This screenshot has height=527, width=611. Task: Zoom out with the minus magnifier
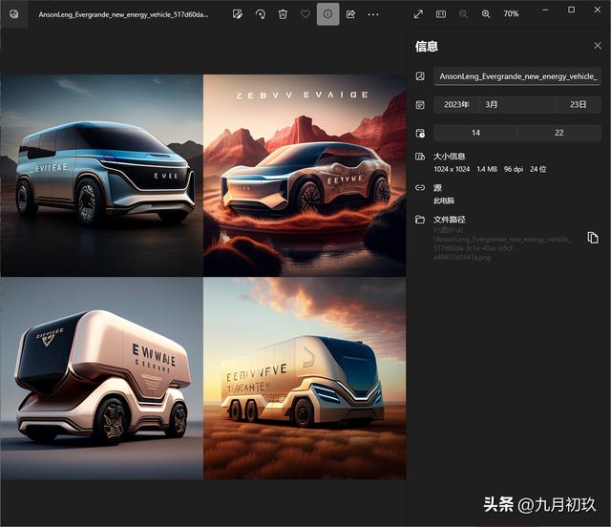tap(464, 14)
